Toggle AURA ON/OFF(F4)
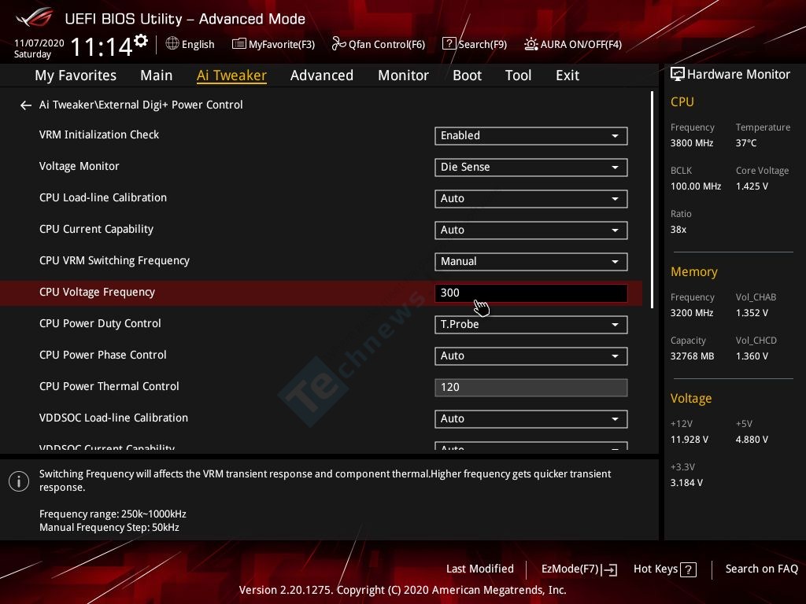 [x=581, y=44]
